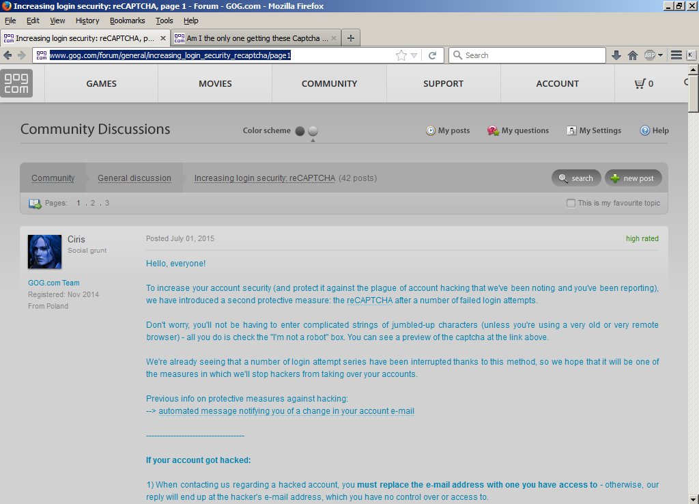
Task: Open the Firefox hamburger menu
Action: click(676, 55)
